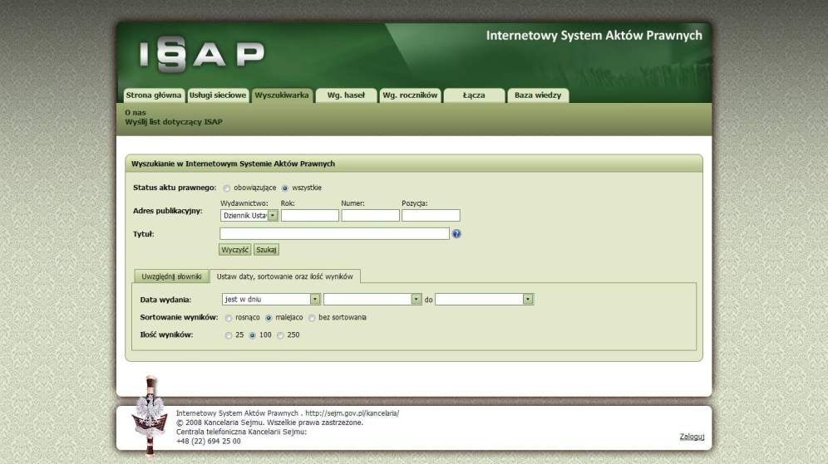Viewport: 828px width, 464px height.
Task: Click the 'Pozycja' input field
Action: (431, 215)
